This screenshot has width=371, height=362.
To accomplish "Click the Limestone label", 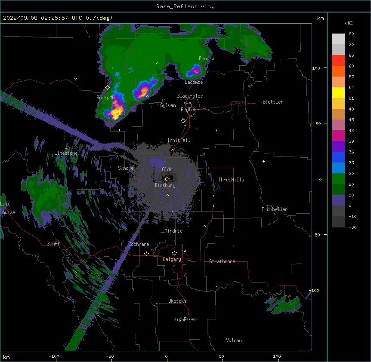I will click(x=66, y=153).
